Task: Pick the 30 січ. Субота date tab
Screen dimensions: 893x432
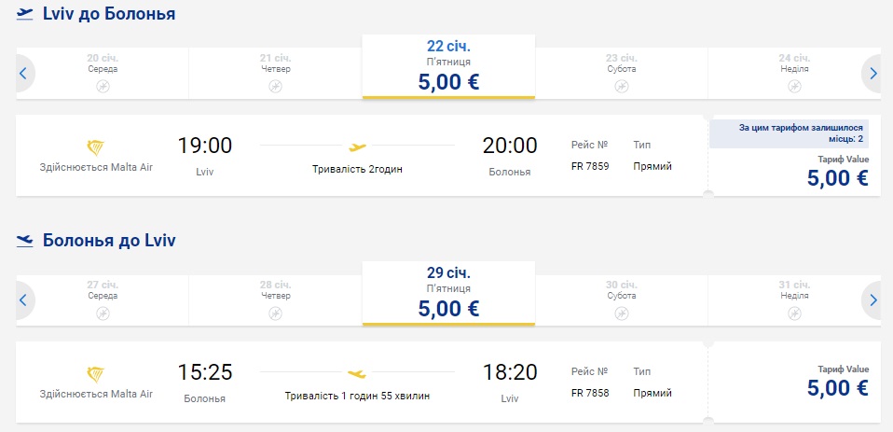Action: coord(621,294)
